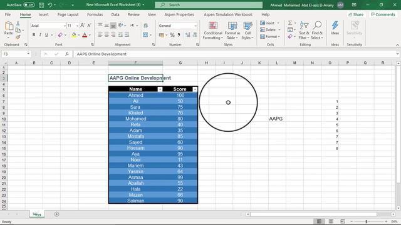Select cell containing Mohamed
The height and width of the screenshot is (225, 401).
coord(135,119)
